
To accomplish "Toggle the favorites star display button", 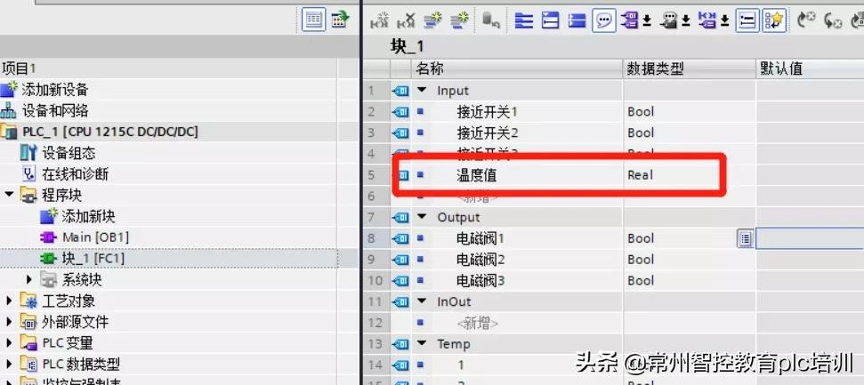I will pos(774,20).
